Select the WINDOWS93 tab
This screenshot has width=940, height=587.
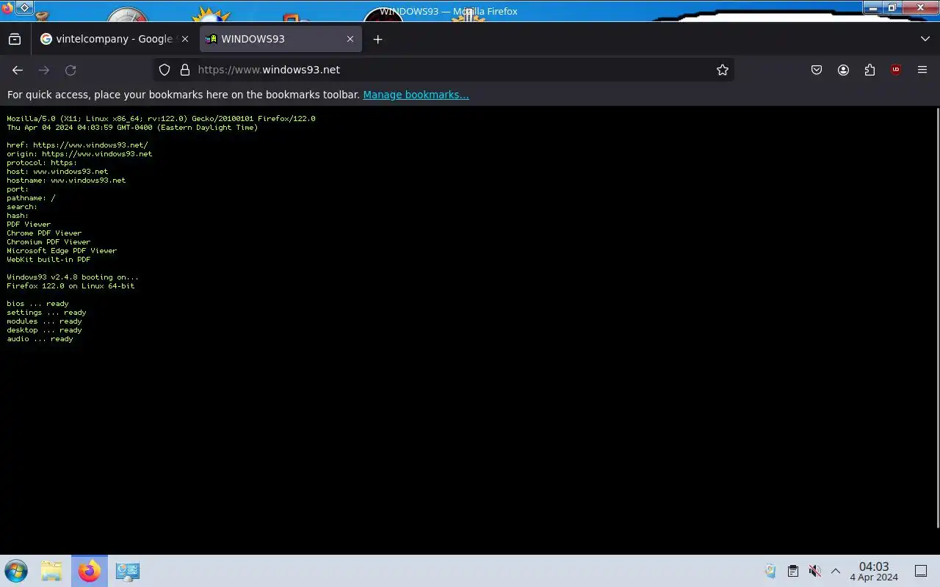[x=281, y=39]
